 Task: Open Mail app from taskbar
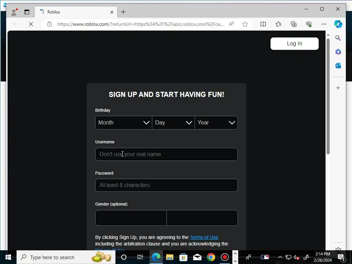pyautogui.click(x=197, y=257)
